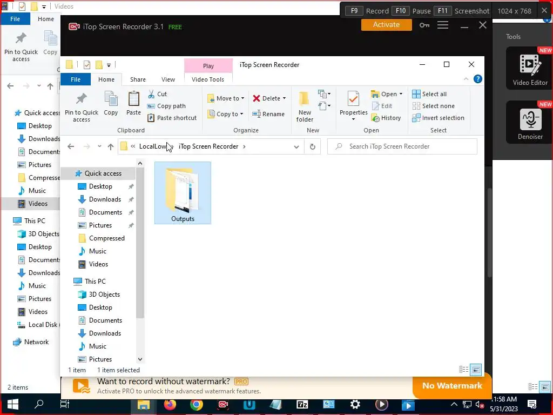Open Settings gear from the taskbar
Image resolution: width=553 pixels, height=415 pixels.
[355, 404]
